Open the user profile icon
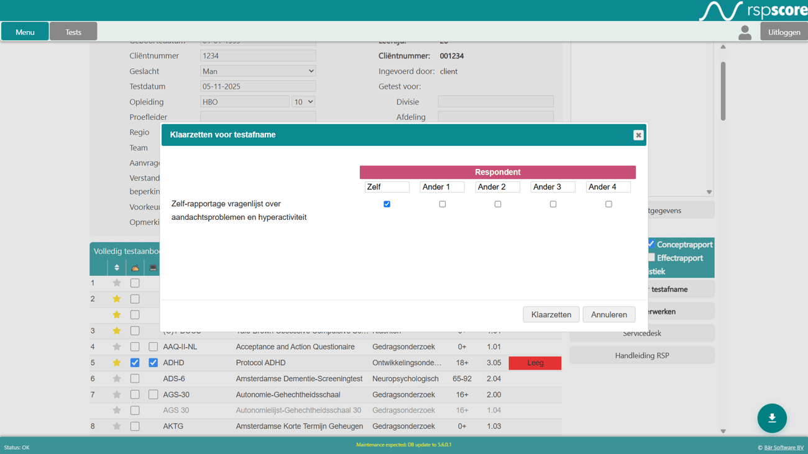 tap(745, 32)
